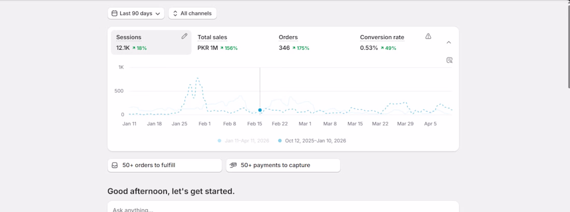Focus the Ask anything input field

click(283, 207)
